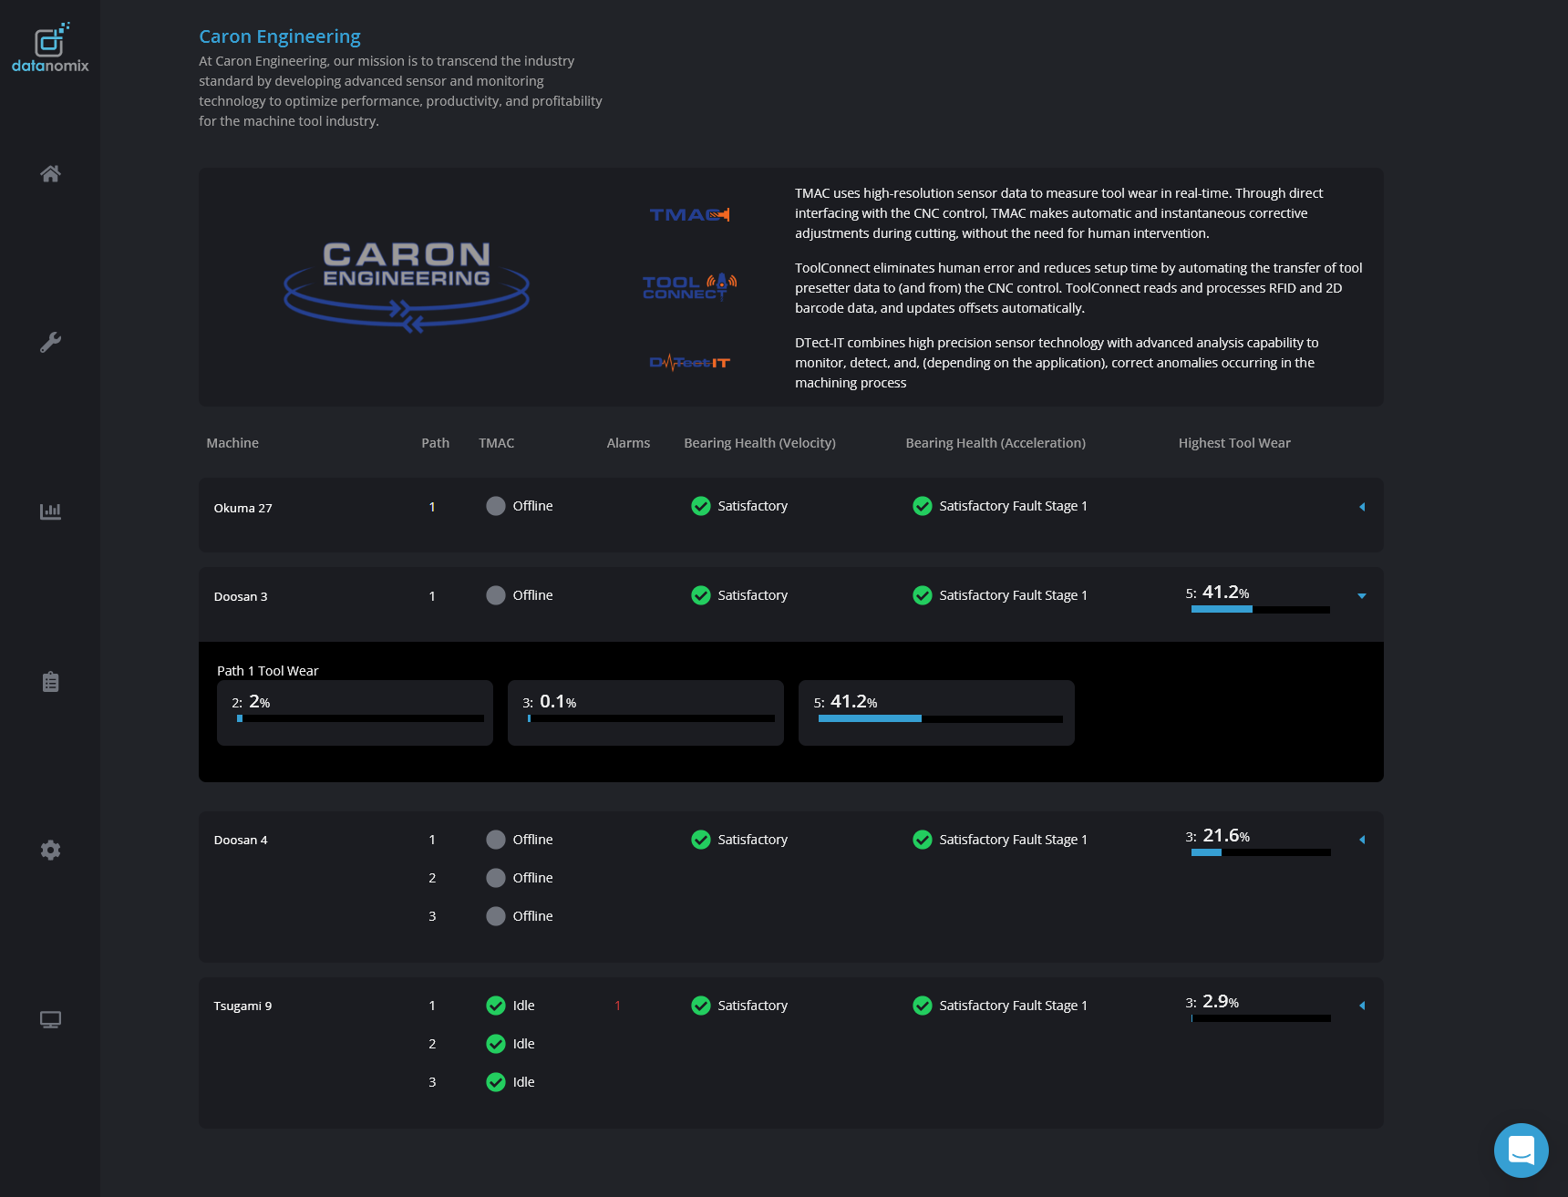Click the Datanomix logo

50,47
